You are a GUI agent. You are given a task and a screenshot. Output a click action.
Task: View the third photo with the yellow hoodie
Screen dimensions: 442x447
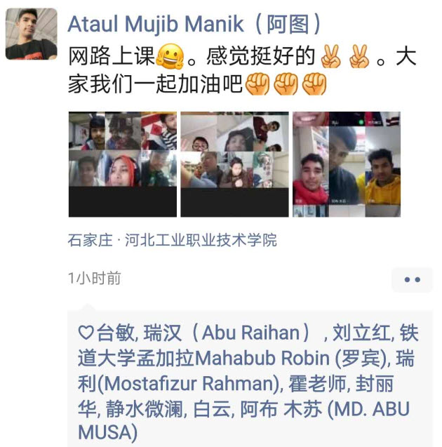click(347, 164)
